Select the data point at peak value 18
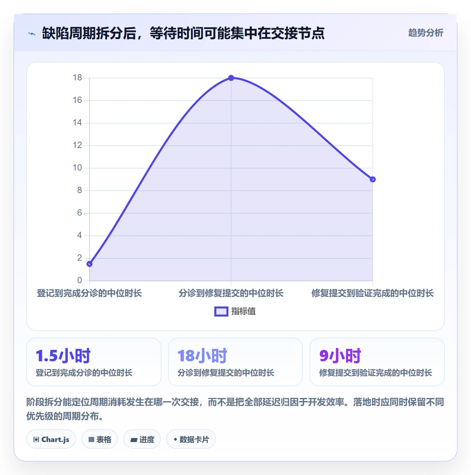The image size is (471, 475). click(231, 78)
